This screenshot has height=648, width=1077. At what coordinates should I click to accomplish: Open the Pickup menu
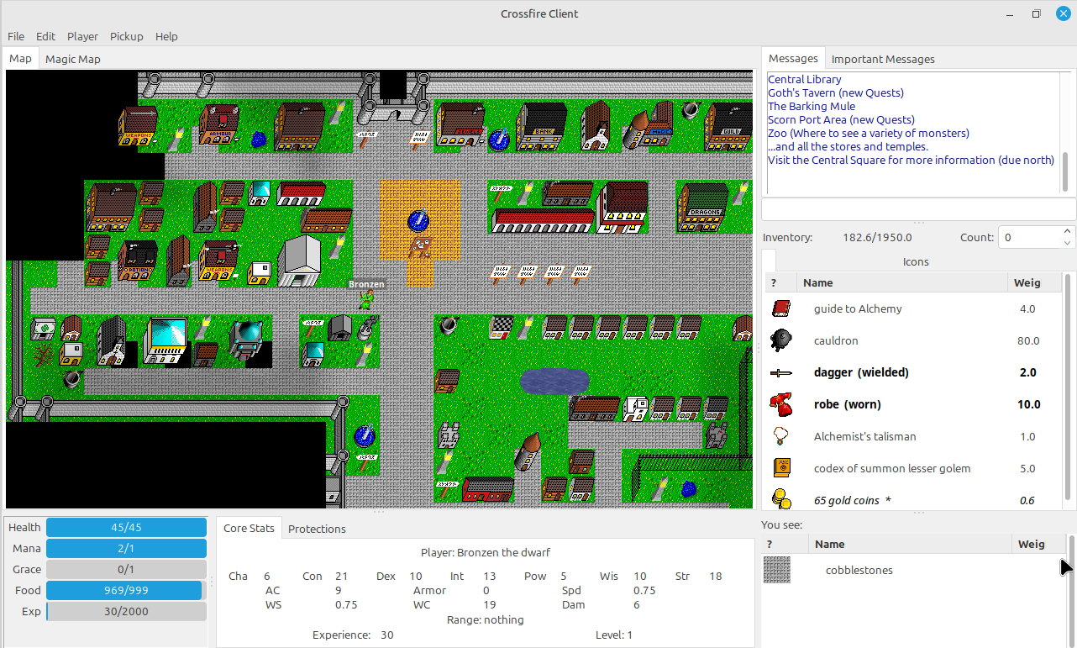point(126,36)
